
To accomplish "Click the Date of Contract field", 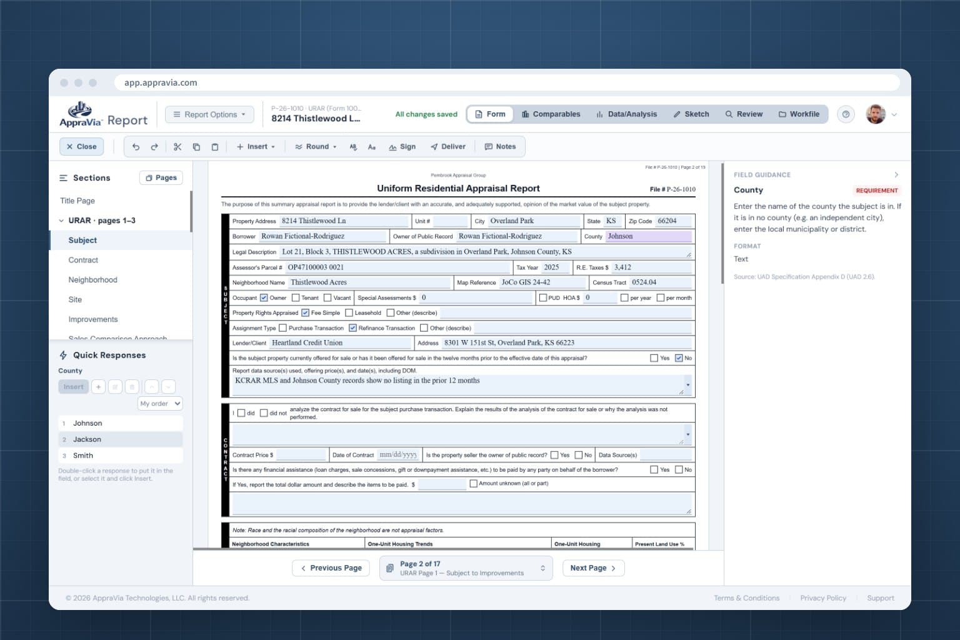I will coord(398,455).
